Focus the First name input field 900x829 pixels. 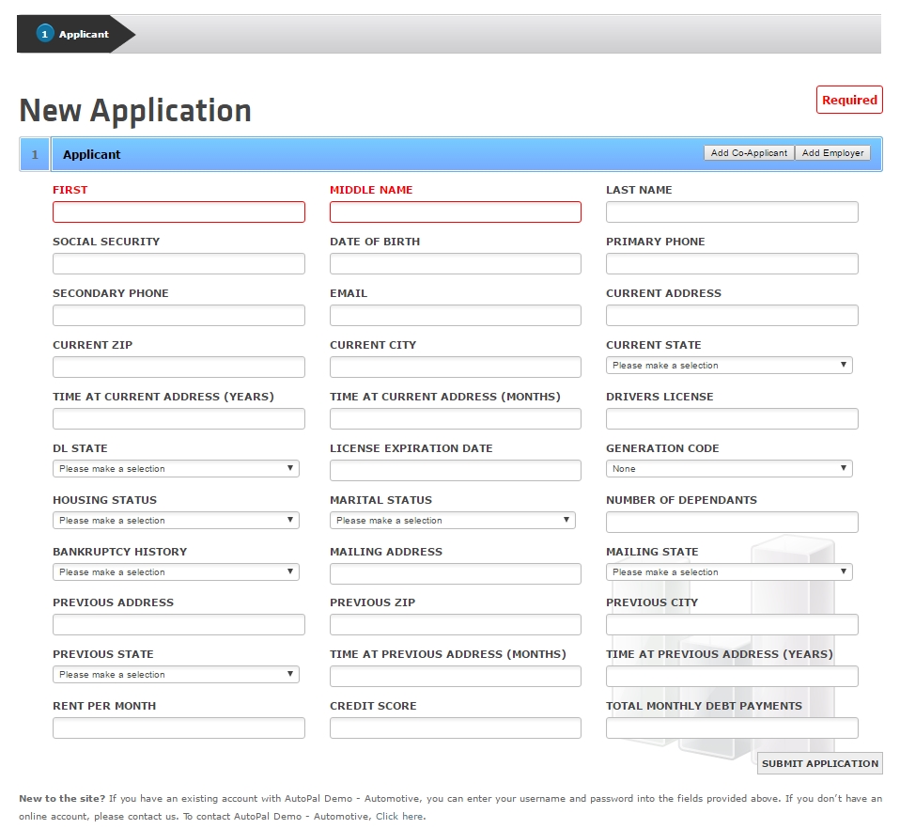click(x=178, y=211)
